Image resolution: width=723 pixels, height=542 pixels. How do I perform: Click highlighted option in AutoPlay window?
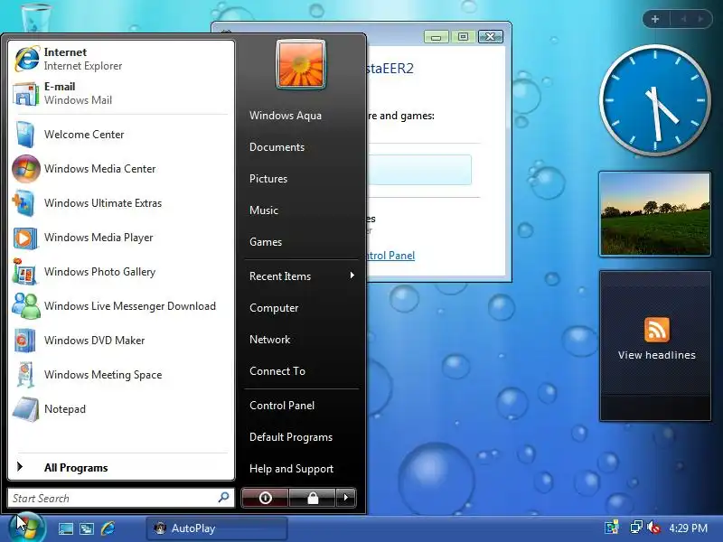pyautogui.click(x=419, y=170)
